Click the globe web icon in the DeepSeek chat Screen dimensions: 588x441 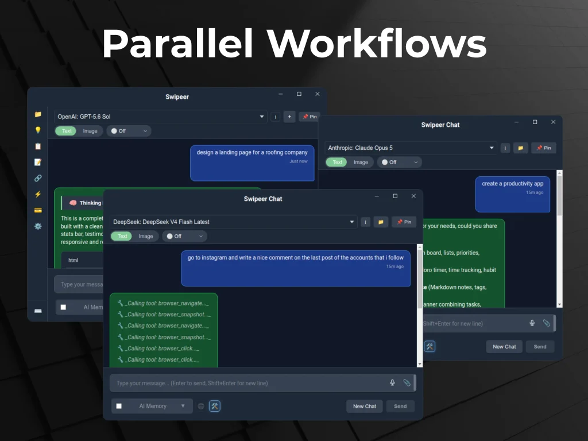[201, 406]
